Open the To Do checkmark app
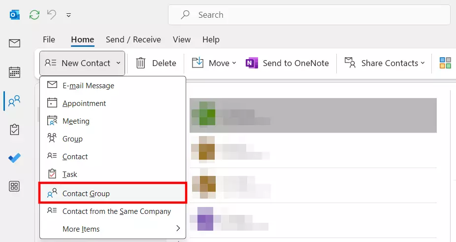 (14, 158)
